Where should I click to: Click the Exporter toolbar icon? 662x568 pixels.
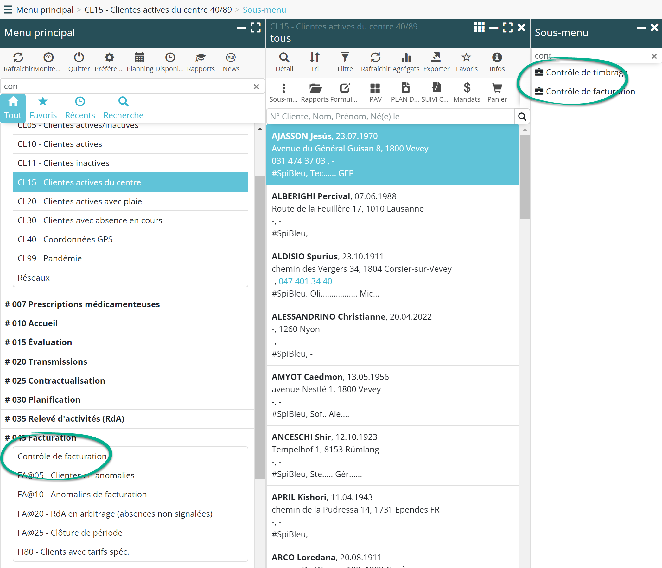coord(436,58)
